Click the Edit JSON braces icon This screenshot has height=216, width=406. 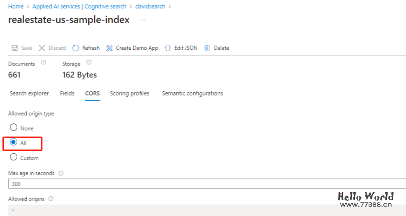coord(168,48)
